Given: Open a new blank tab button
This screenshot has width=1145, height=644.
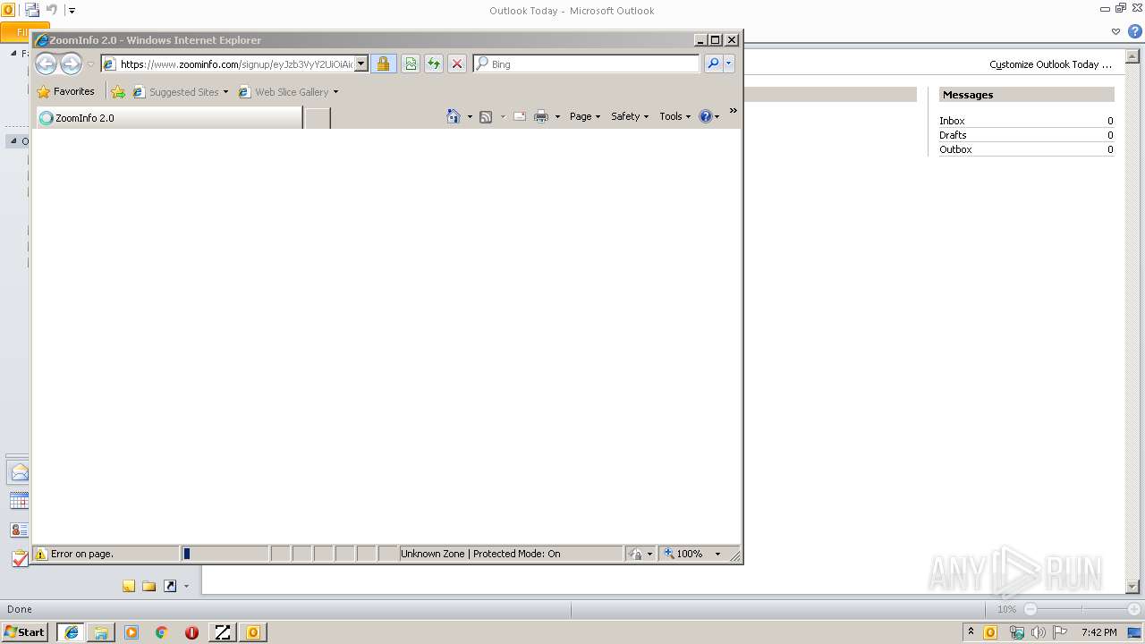Looking at the screenshot, I should [318, 117].
